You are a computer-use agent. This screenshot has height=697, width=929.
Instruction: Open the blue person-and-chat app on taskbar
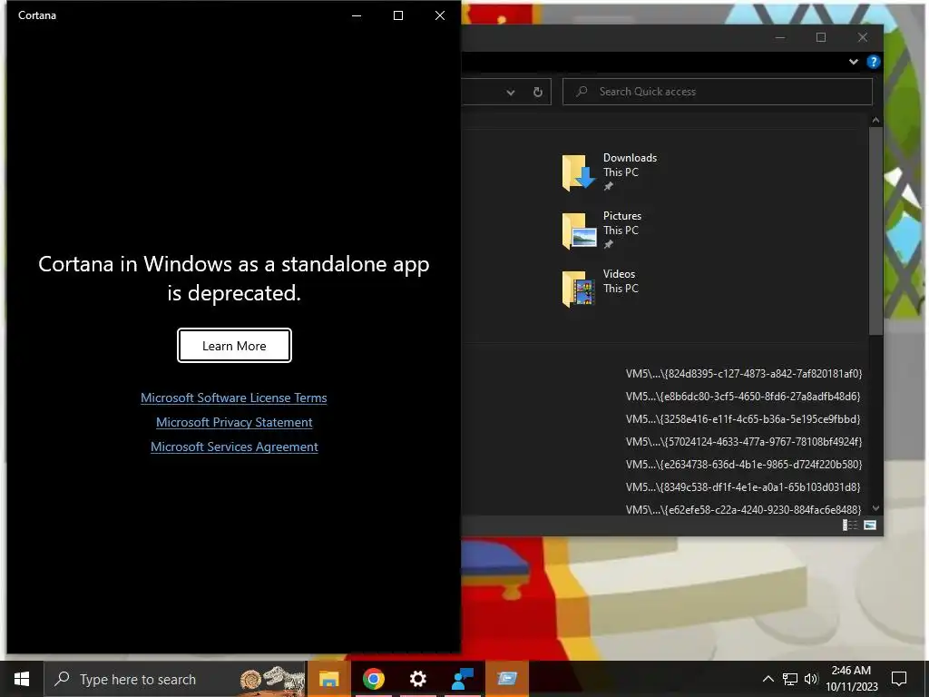[462, 679]
